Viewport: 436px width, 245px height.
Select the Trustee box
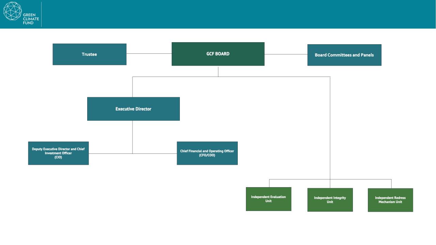tap(89, 54)
